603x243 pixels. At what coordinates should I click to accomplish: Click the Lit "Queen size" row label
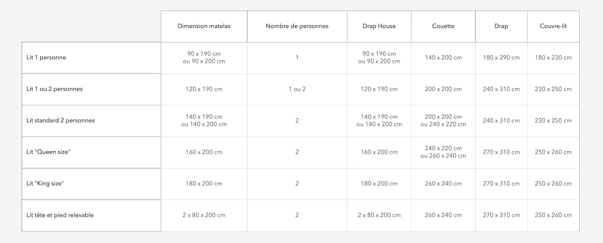[x=49, y=152]
